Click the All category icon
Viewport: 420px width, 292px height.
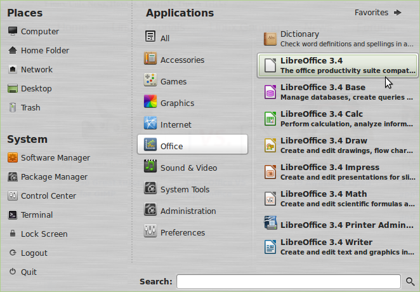click(150, 36)
